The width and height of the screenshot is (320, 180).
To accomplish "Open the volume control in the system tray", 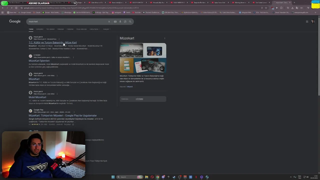I will click(307, 177).
